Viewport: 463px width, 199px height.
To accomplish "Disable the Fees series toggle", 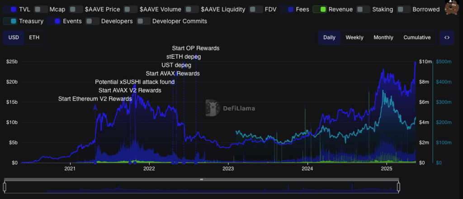I will point(287,9).
